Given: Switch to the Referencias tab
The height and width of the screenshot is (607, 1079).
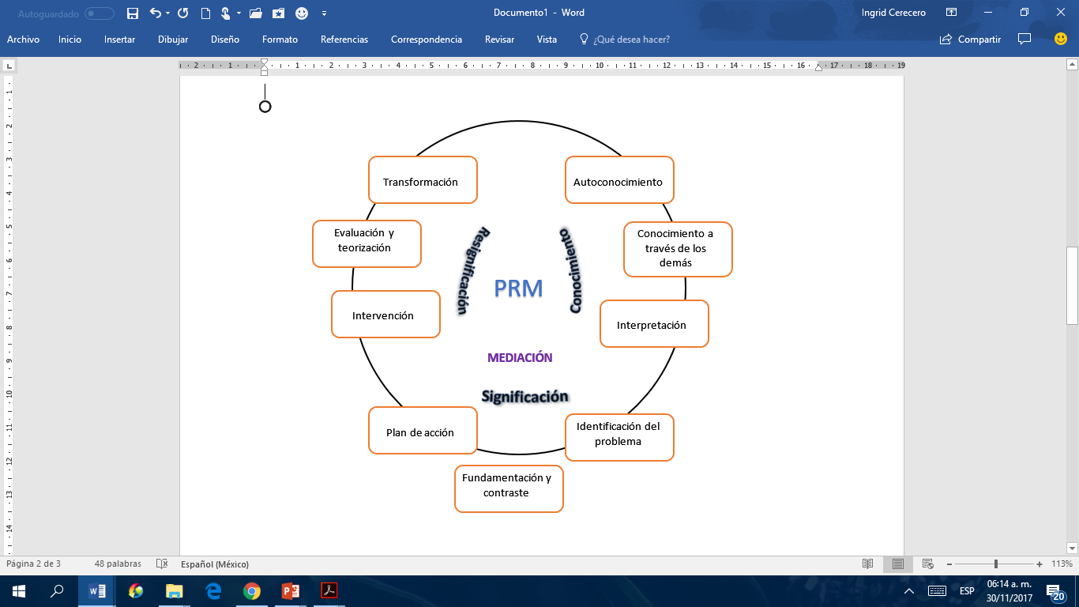Looking at the screenshot, I should coord(344,40).
